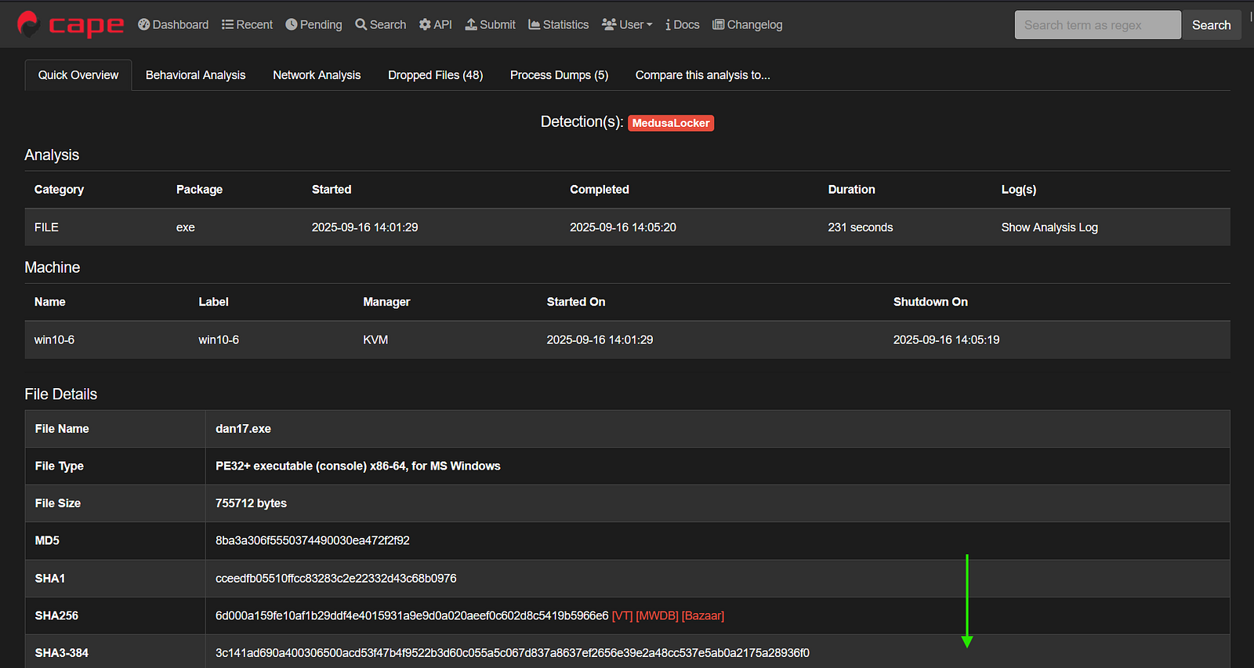Select the SHA3-384 hash value
Image resolution: width=1254 pixels, height=668 pixels.
point(513,653)
